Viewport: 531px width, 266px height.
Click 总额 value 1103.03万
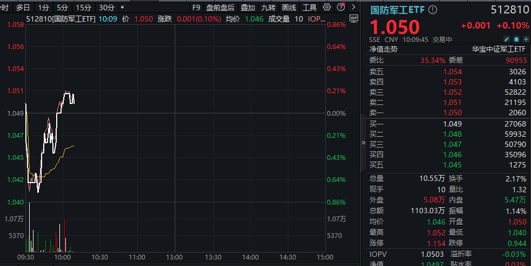pyautogui.click(x=428, y=211)
